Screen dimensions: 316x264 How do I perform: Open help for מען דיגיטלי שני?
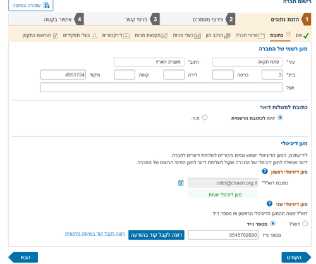click(269, 203)
